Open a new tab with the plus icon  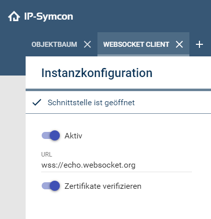[199, 44]
